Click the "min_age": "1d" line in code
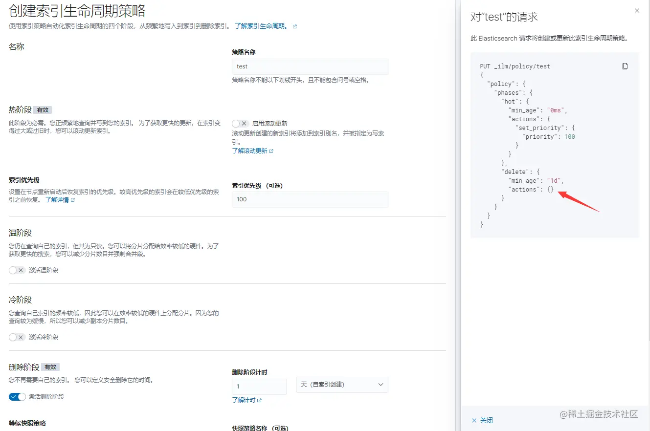 [536, 181]
